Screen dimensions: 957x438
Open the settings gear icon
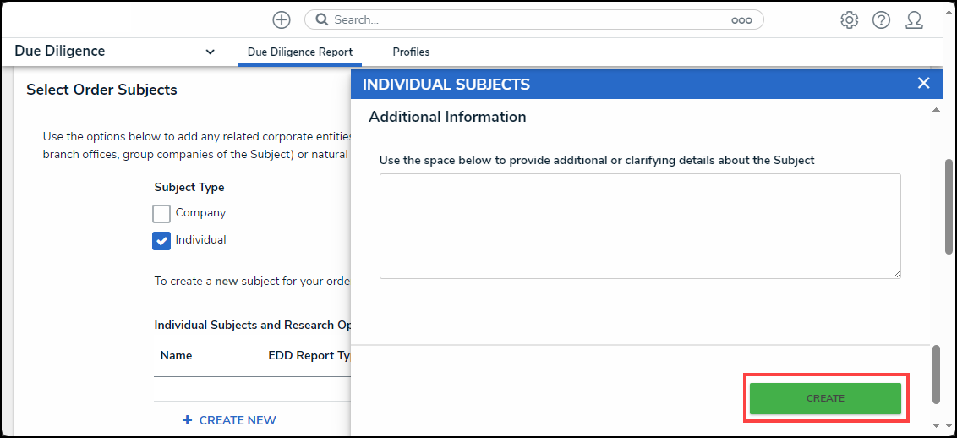tap(849, 20)
